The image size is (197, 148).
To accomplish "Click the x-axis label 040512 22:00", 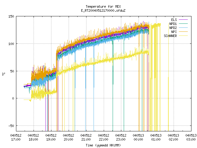I will (x=103, y=137).
